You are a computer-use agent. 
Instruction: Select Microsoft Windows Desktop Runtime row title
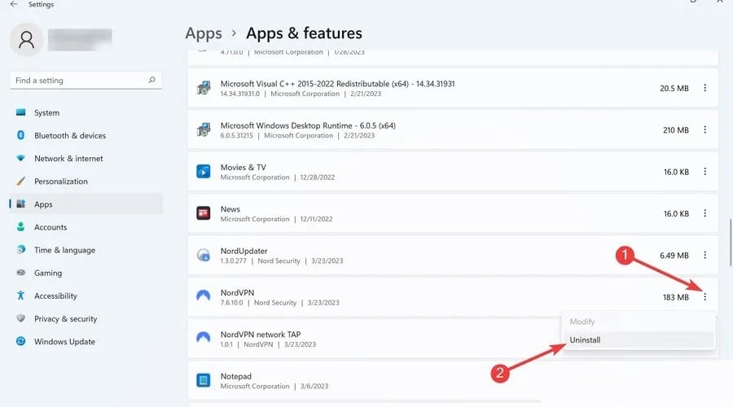pos(308,125)
